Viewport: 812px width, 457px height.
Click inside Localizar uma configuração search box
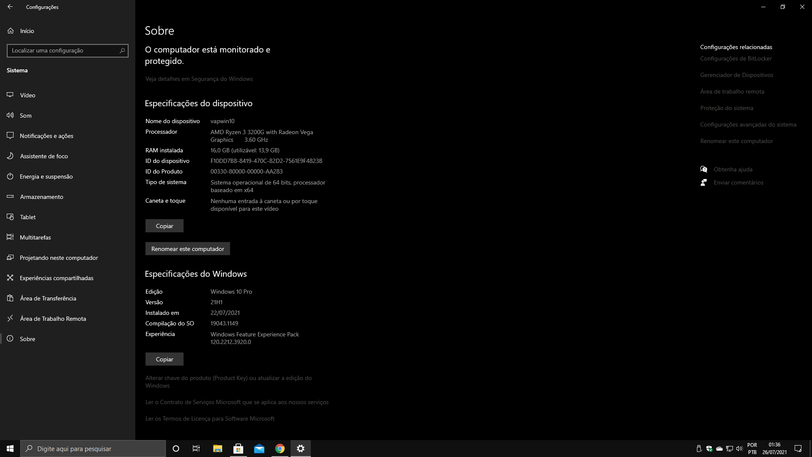68,50
